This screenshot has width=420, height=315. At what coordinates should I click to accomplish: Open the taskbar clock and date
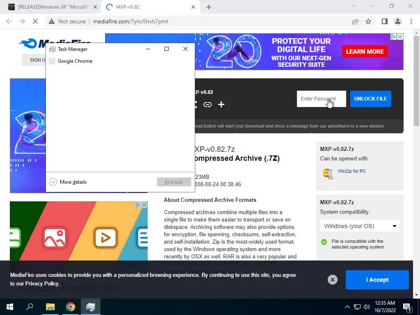[x=385, y=307]
